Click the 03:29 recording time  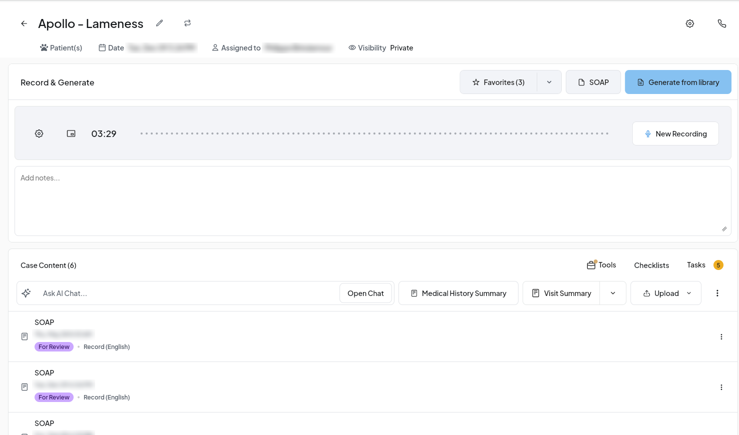pyautogui.click(x=104, y=133)
